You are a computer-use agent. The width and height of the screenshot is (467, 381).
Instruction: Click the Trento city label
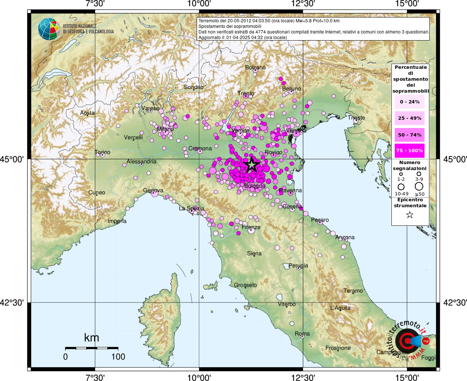click(x=246, y=93)
